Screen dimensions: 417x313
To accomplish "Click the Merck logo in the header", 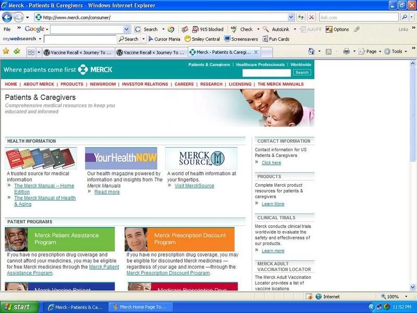I will [x=95, y=70].
